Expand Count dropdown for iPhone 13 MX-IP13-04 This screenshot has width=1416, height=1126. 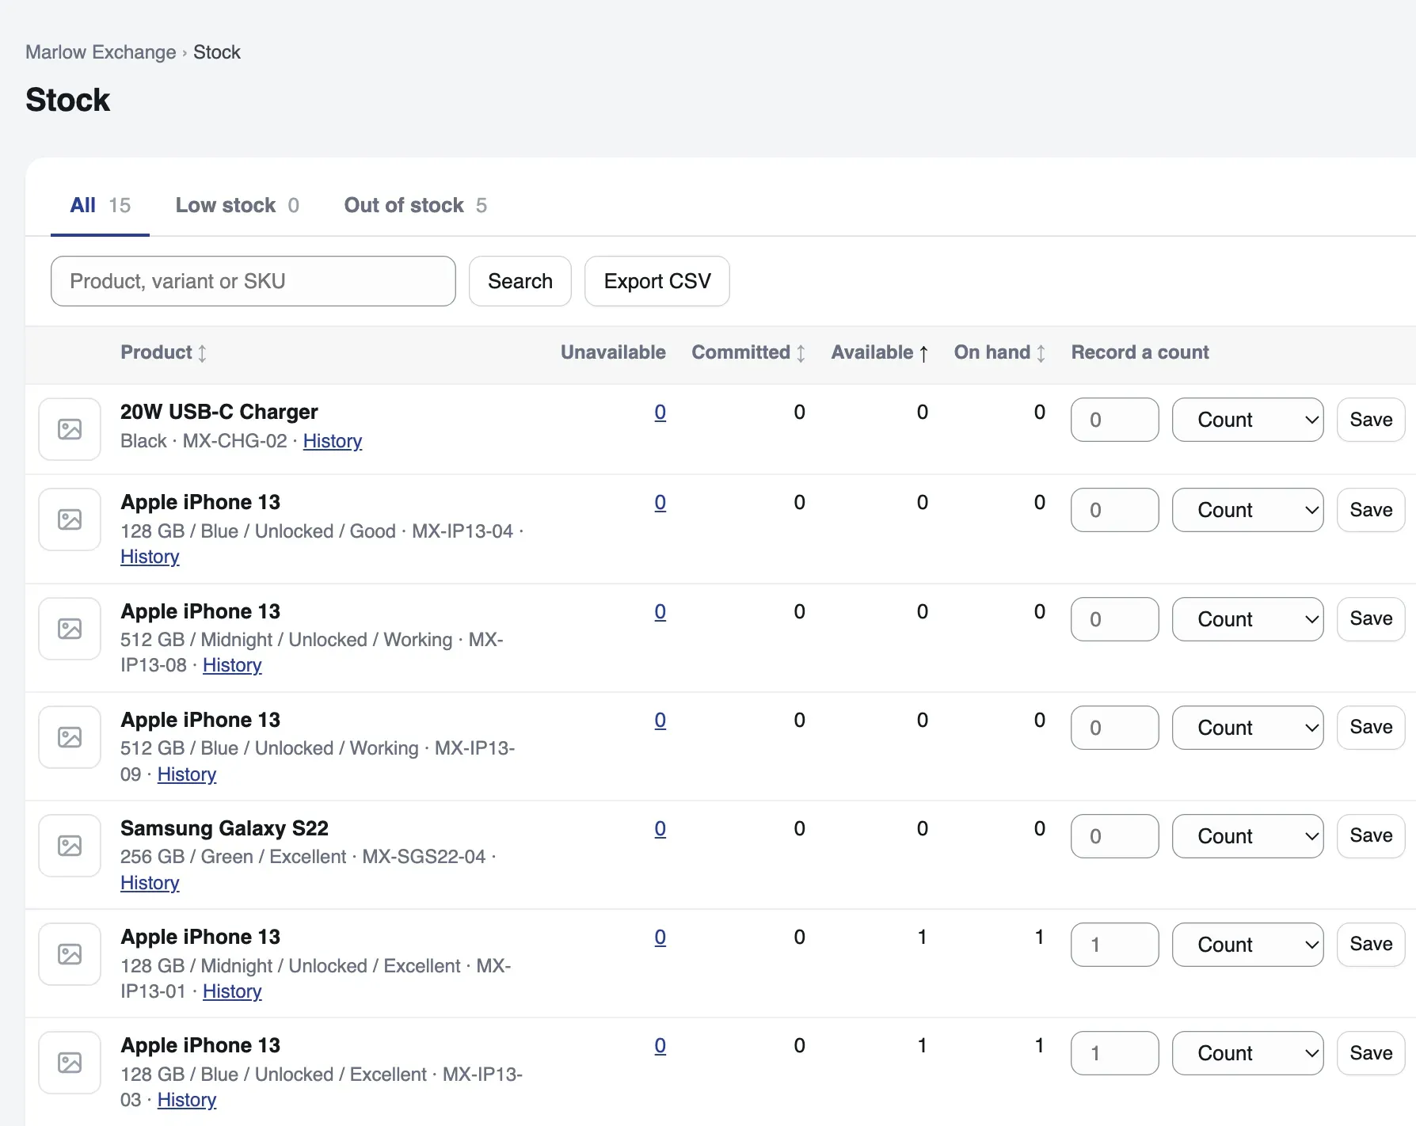pyautogui.click(x=1247, y=510)
